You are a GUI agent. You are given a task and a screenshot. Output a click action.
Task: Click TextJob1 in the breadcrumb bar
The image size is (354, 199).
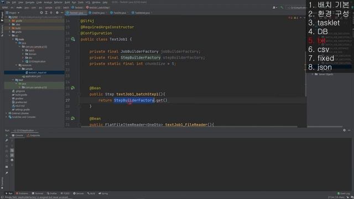77,7
